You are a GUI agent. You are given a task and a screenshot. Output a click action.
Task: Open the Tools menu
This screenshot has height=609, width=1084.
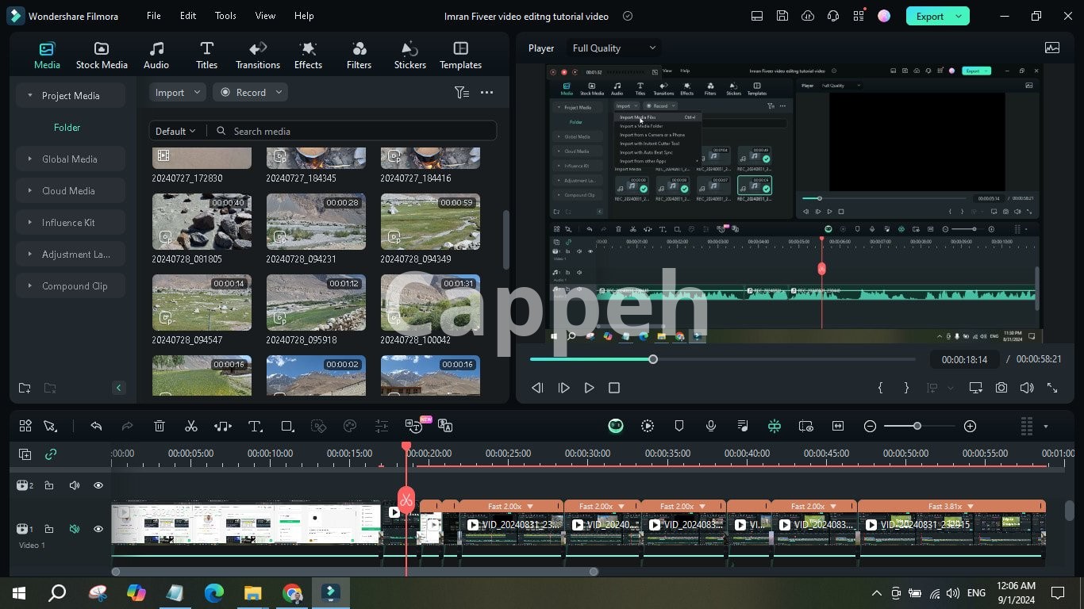[x=225, y=16]
